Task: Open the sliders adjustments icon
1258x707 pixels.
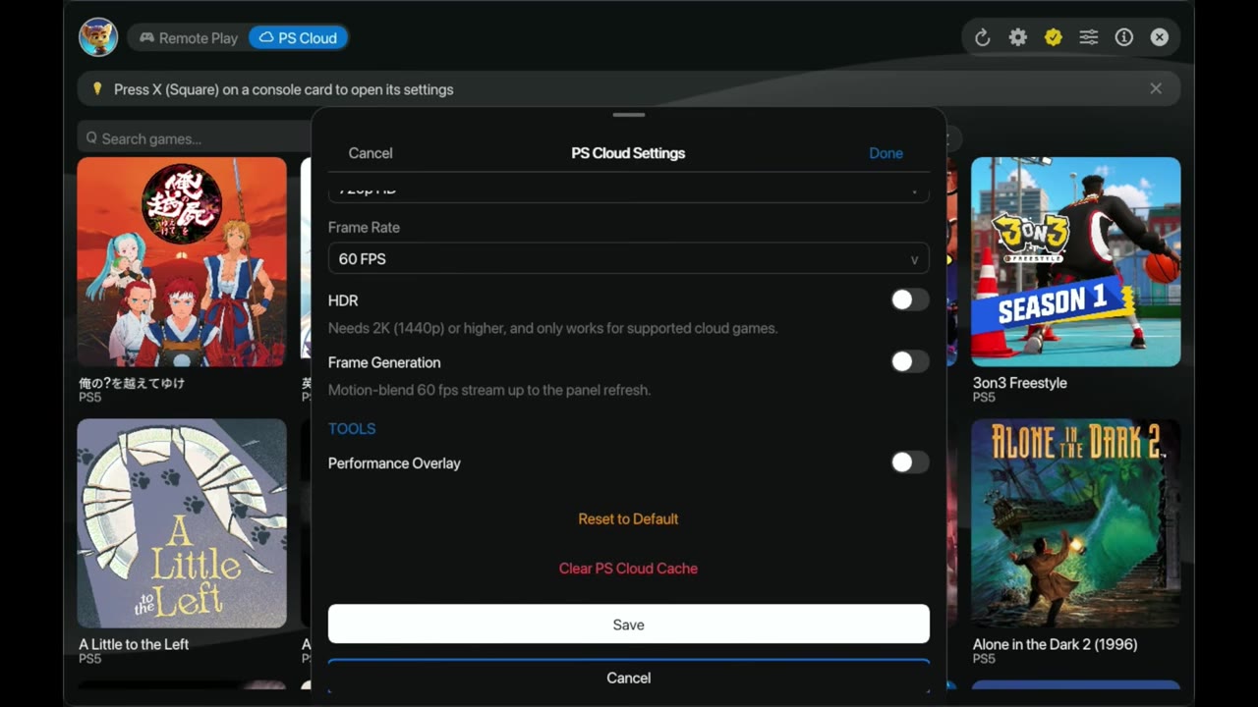Action: (x=1089, y=37)
